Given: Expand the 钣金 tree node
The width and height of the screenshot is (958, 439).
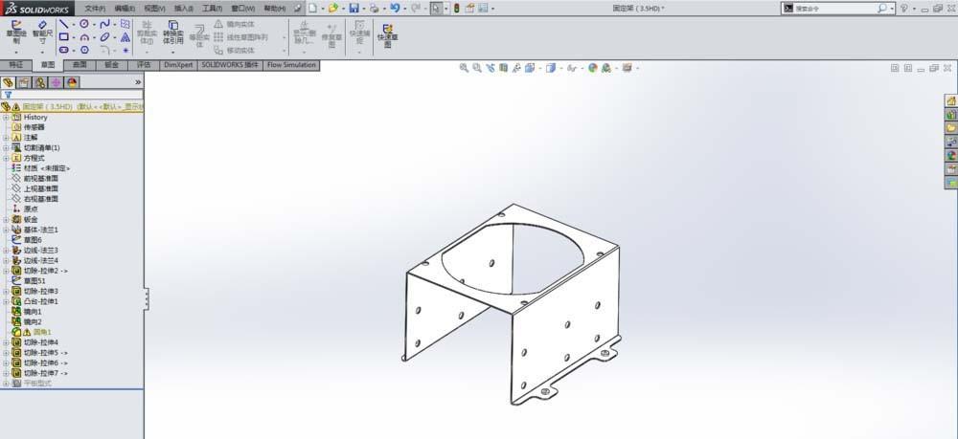Looking at the screenshot, I should tap(6, 220).
